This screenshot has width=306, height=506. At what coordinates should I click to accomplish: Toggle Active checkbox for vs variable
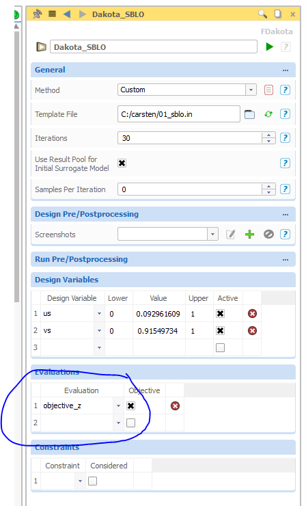click(220, 330)
